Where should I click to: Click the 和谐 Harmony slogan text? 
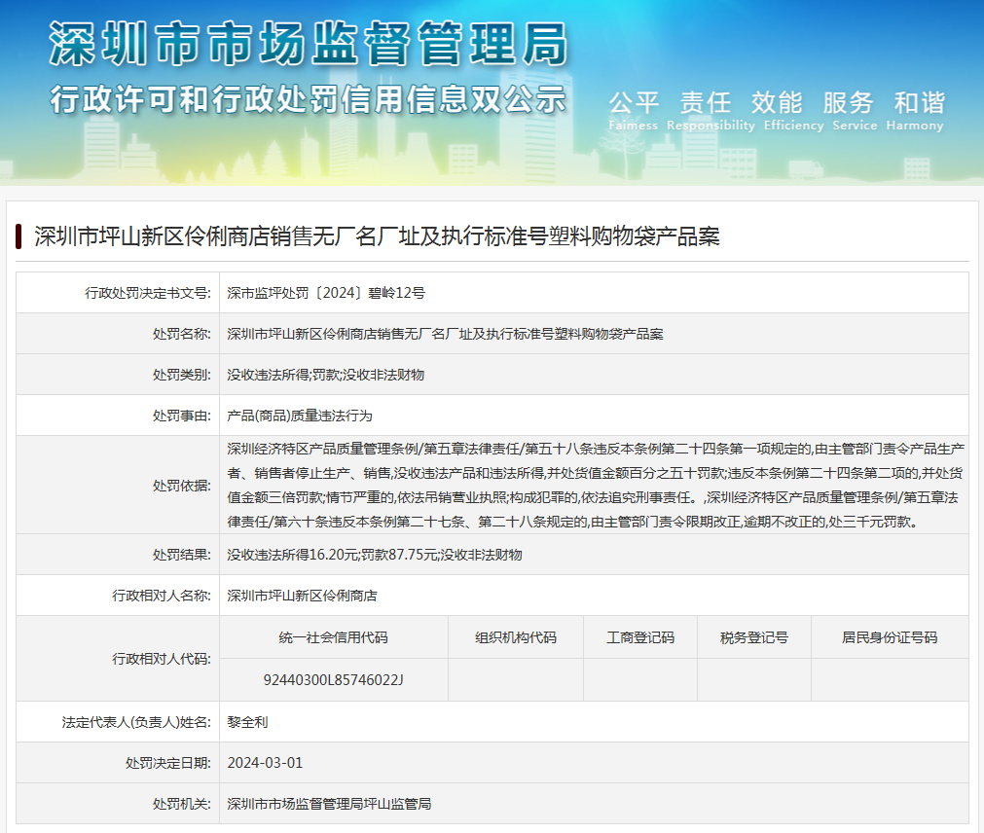click(915, 111)
